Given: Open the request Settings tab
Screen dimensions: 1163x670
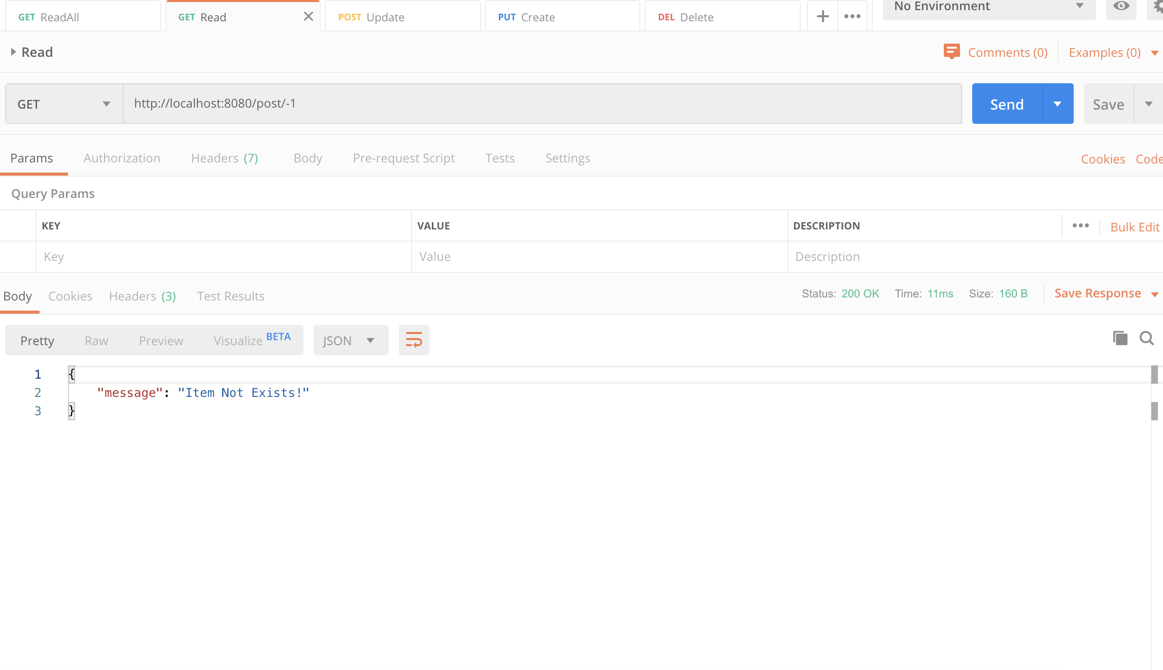Looking at the screenshot, I should pyautogui.click(x=568, y=158).
